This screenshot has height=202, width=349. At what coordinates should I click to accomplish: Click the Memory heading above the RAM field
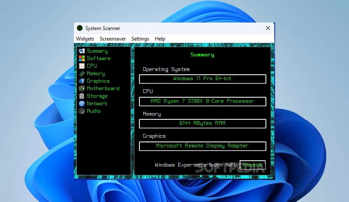click(152, 114)
